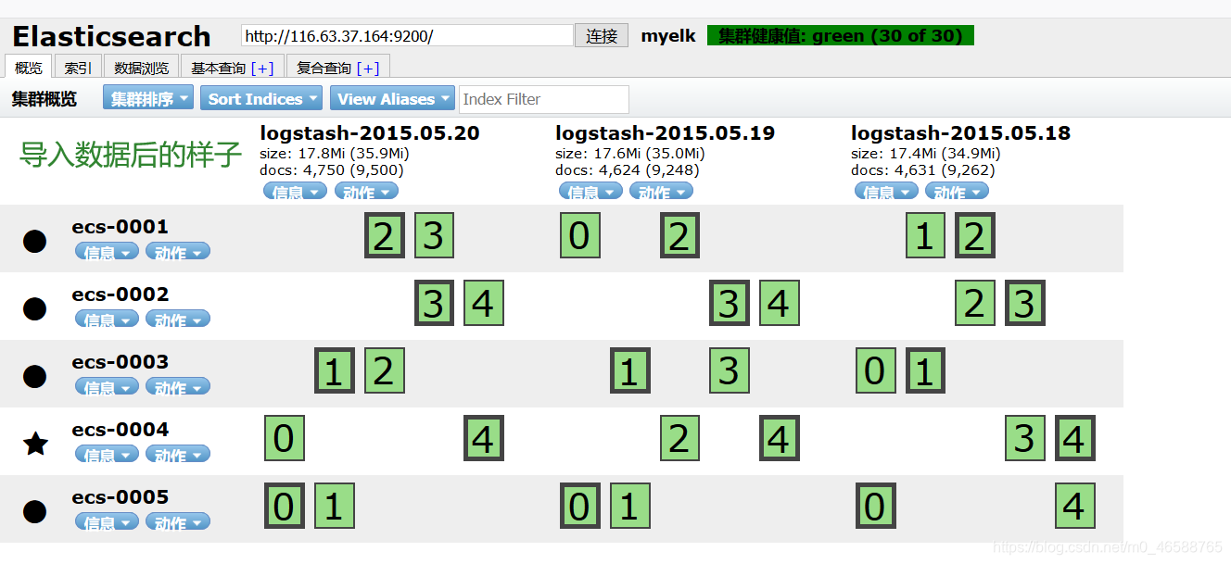Select shard 0 of logstash-2015.05.19 on ecs-0005
Image resolution: width=1231 pixels, height=564 pixels.
pyautogui.click(x=580, y=506)
